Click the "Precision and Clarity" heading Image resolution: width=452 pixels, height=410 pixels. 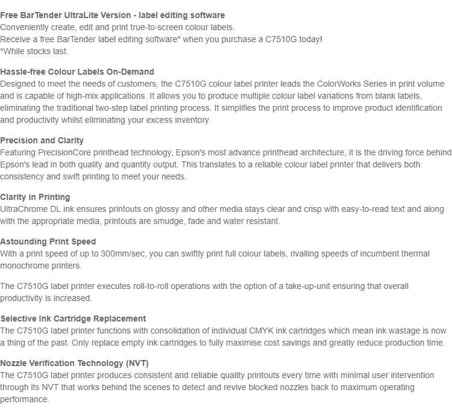[42, 140]
